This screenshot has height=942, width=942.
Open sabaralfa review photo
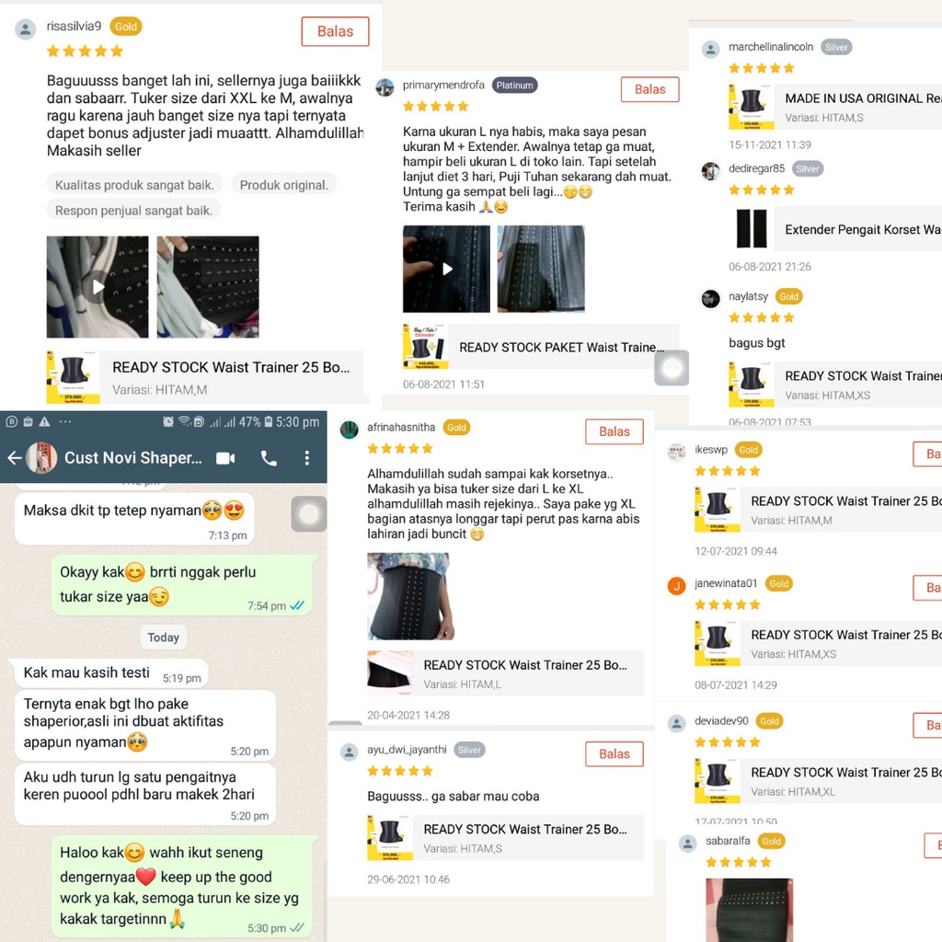coord(749,910)
